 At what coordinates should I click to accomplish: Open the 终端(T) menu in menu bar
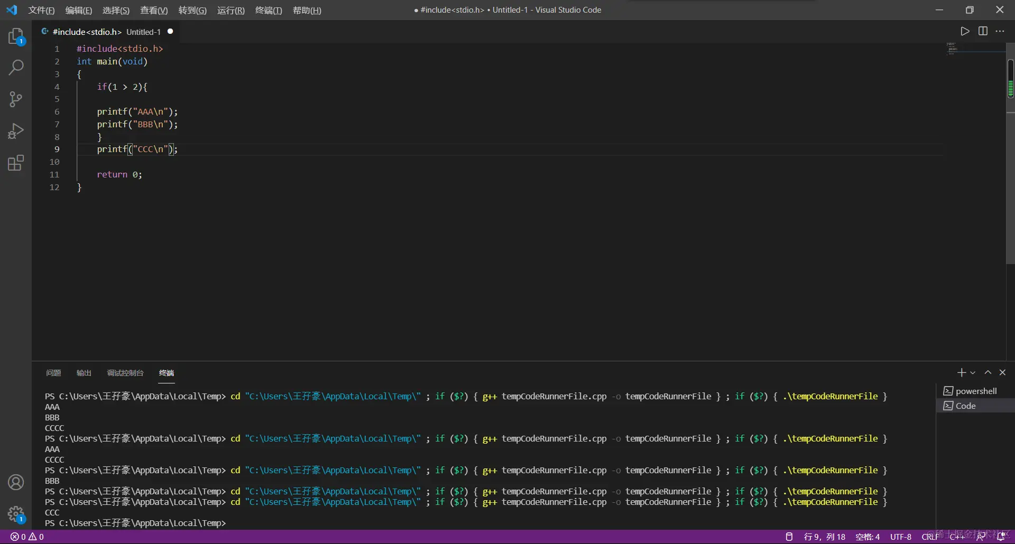[x=269, y=10]
